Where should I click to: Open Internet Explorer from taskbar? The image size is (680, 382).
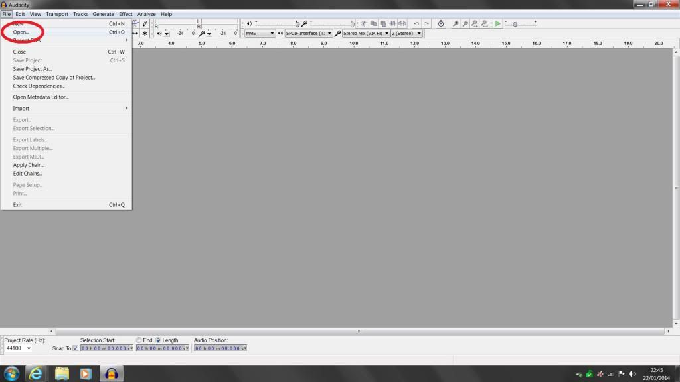tap(36, 373)
